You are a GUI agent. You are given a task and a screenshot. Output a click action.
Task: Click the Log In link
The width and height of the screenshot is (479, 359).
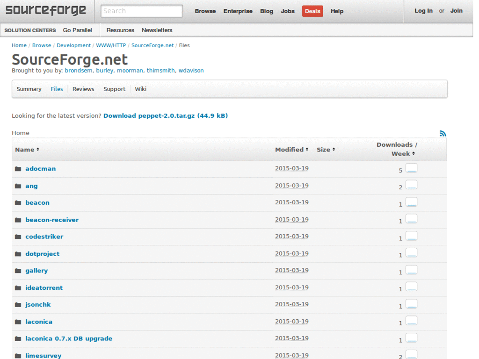coord(423,11)
